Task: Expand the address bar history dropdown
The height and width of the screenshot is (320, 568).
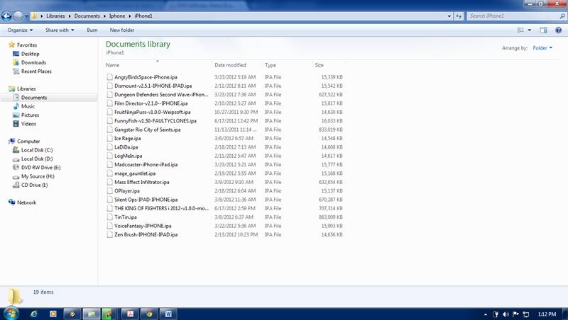Action: pyautogui.click(x=449, y=16)
